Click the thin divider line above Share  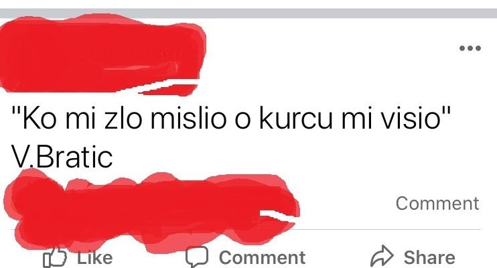pos(389,229)
